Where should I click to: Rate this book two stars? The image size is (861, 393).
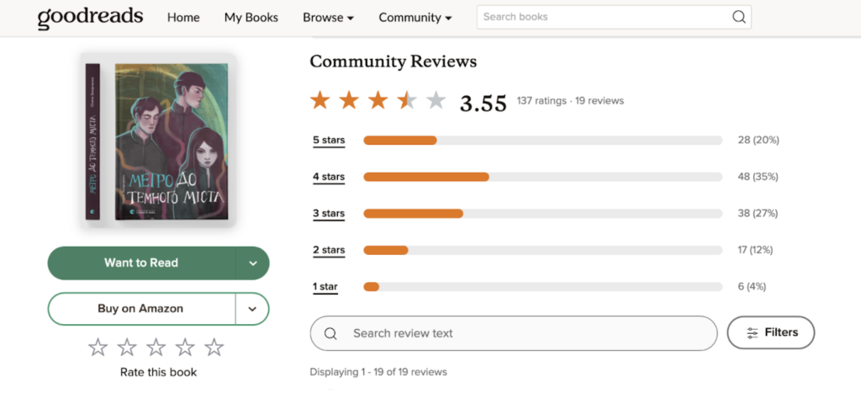127,347
